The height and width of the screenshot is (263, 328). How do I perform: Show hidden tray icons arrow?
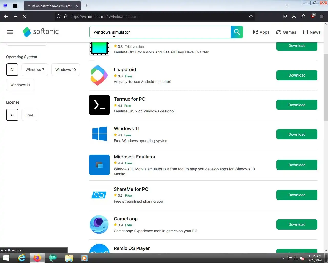point(283,258)
